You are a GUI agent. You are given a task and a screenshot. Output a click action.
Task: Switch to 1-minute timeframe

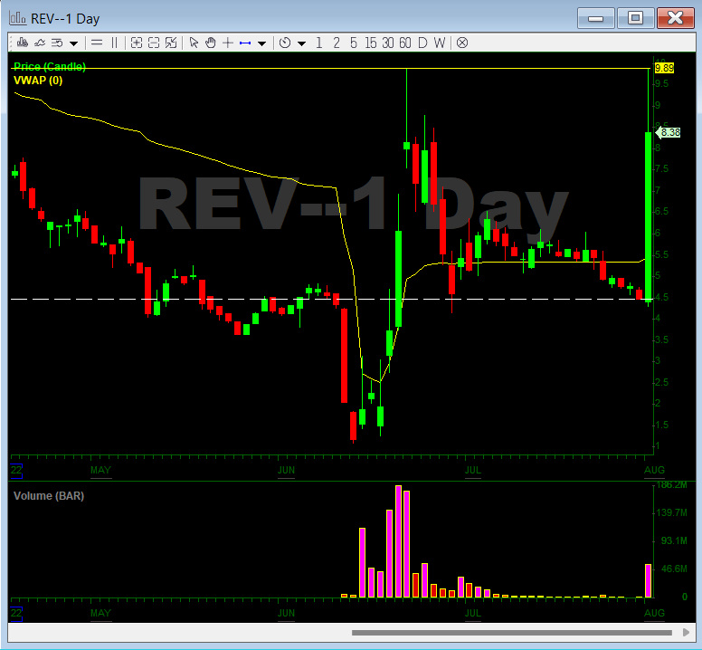click(x=318, y=43)
